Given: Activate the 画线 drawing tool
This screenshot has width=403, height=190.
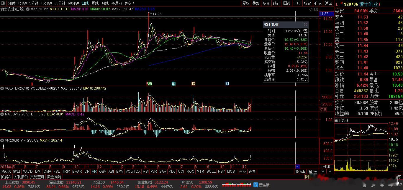Looking at the screenshot, I should pyautogui.click(x=287, y=3).
